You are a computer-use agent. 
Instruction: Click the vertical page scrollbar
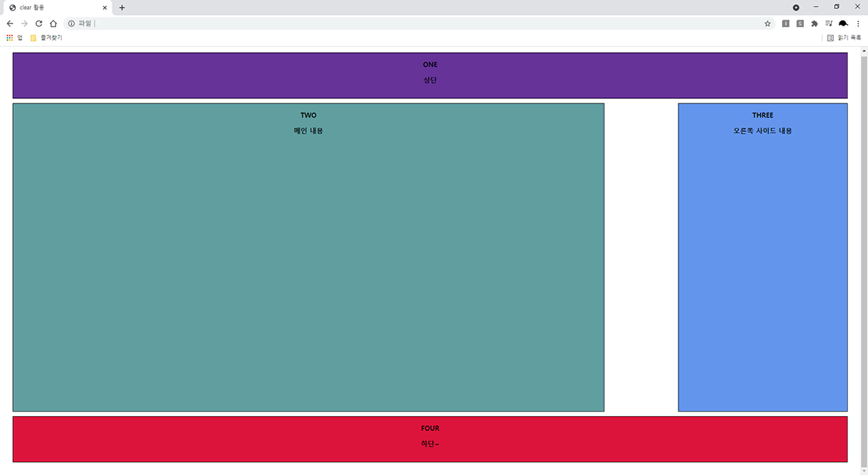tap(863, 227)
